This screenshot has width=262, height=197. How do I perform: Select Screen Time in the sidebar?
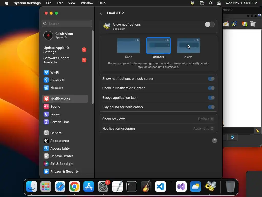65,122
